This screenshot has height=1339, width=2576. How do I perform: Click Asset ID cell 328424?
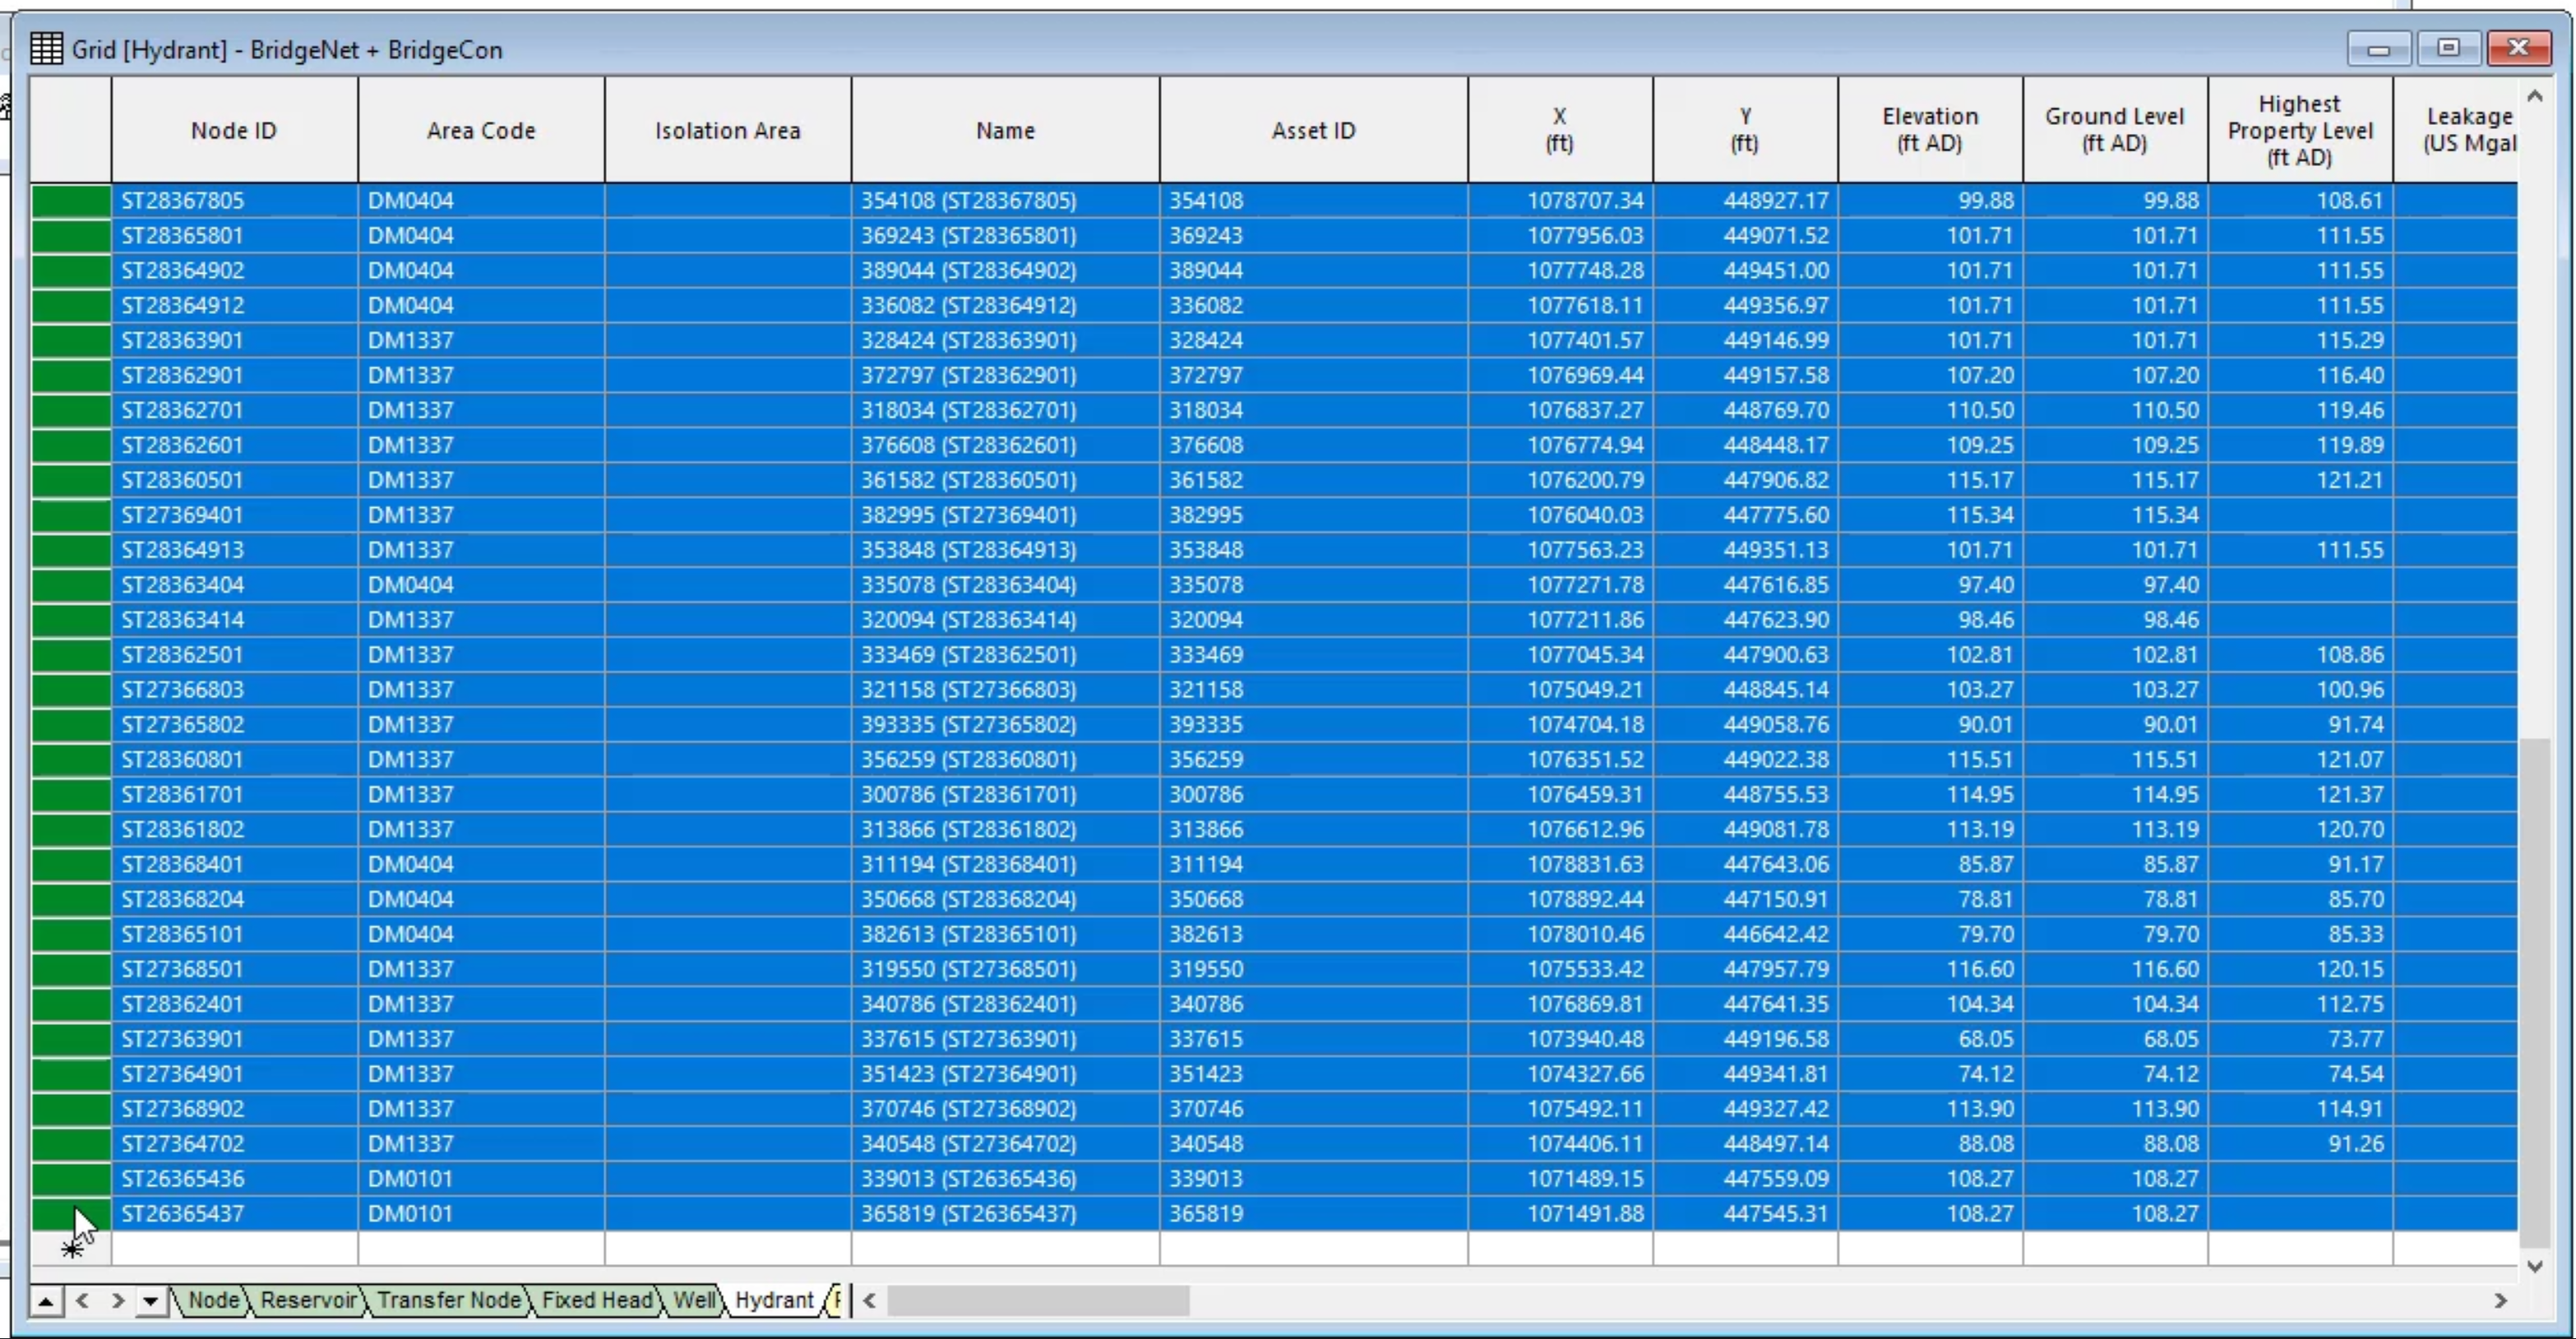[1313, 341]
